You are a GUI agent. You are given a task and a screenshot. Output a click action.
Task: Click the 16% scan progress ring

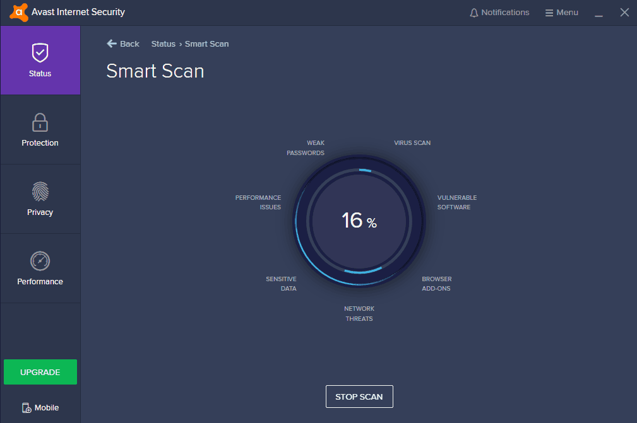coord(359,222)
